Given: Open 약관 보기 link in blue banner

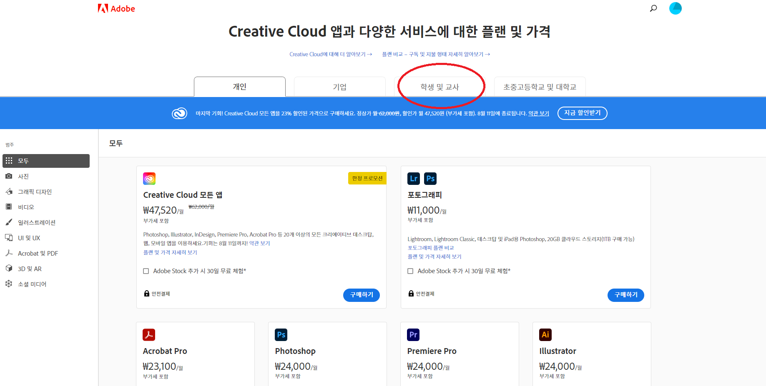Looking at the screenshot, I should (539, 113).
